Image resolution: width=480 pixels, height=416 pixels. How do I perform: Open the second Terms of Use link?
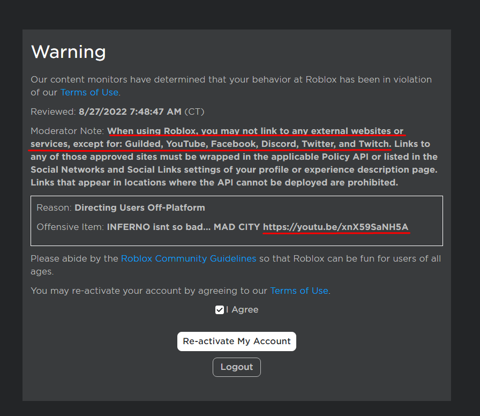[299, 291]
